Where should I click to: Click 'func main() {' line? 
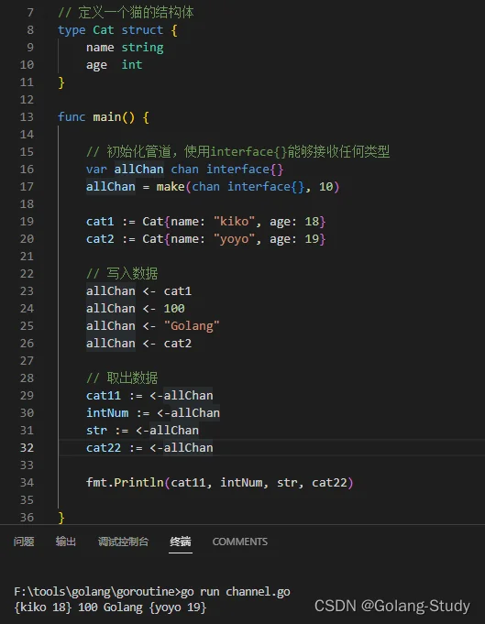tap(104, 117)
